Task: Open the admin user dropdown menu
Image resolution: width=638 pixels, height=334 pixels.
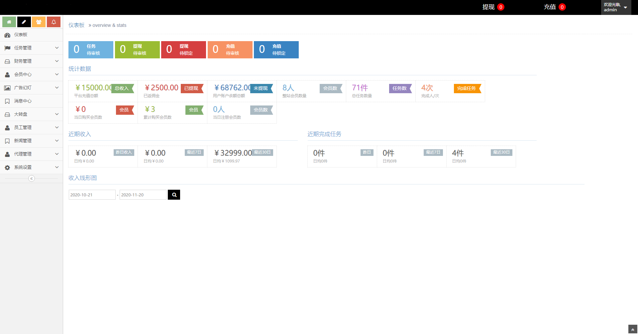Action: tap(615, 7)
